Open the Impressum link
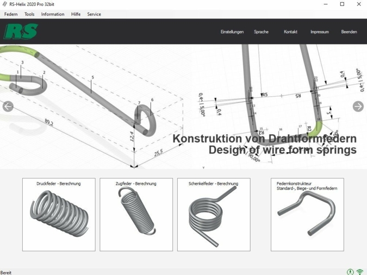Image resolution: width=367 pixels, height=275 pixels. pos(320,32)
